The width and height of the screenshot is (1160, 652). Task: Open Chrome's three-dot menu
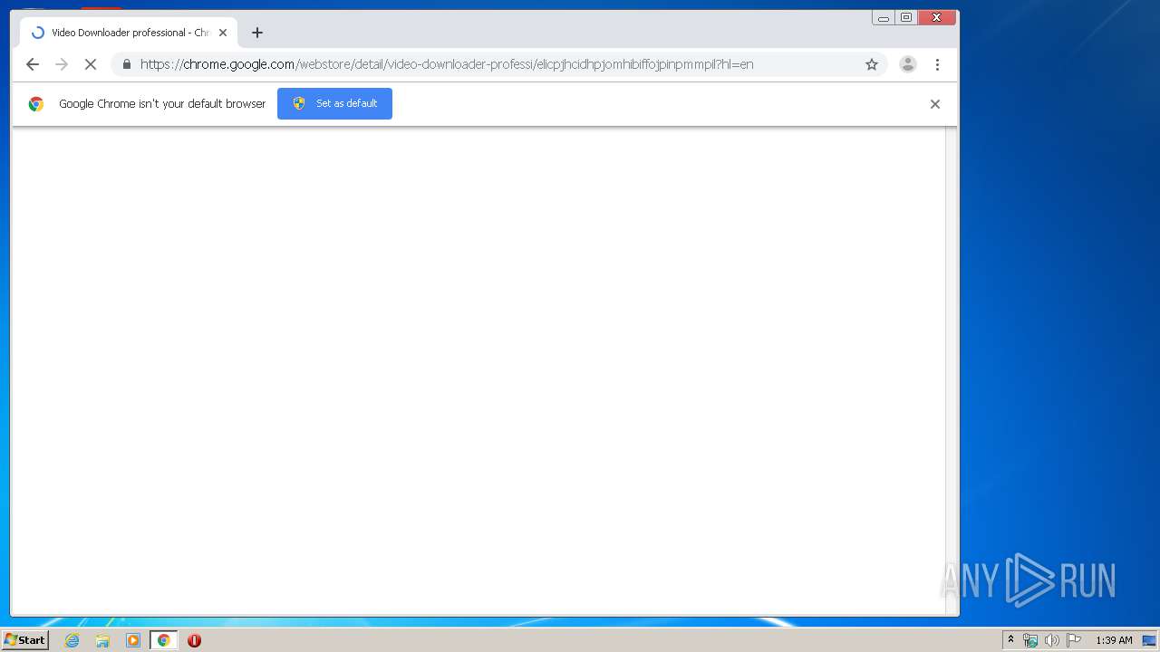[x=937, y=64]
